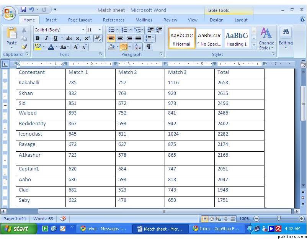Viewport: 307px width, 239px height.
Task: Click the Grow Font icon
Action: 76,47
